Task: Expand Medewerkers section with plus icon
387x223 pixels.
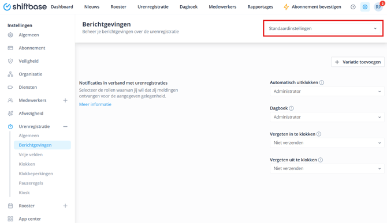Action: [65, 100]
